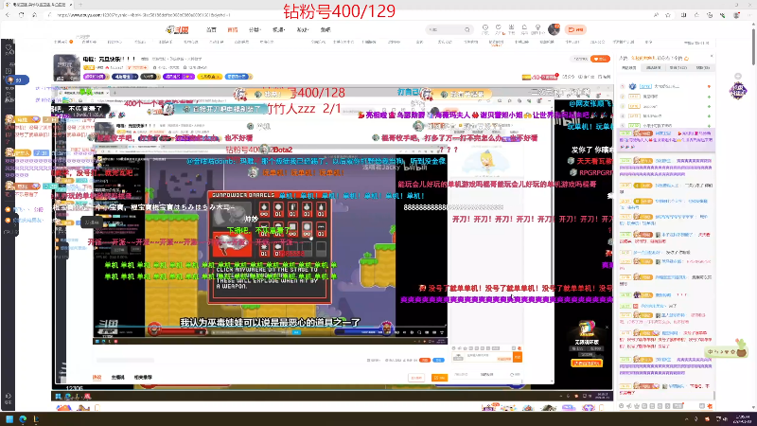
Task: Expand the 分类 category dropdown in the header
Action: tap(255, 30)
